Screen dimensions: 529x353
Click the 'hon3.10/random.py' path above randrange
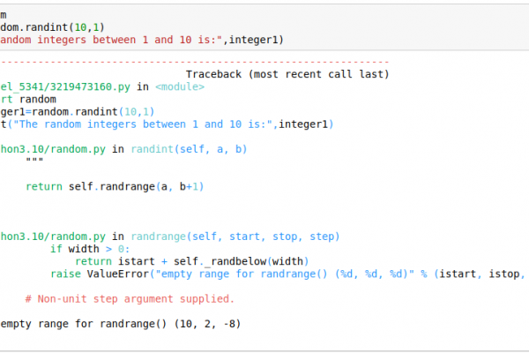tap(53, 237)
